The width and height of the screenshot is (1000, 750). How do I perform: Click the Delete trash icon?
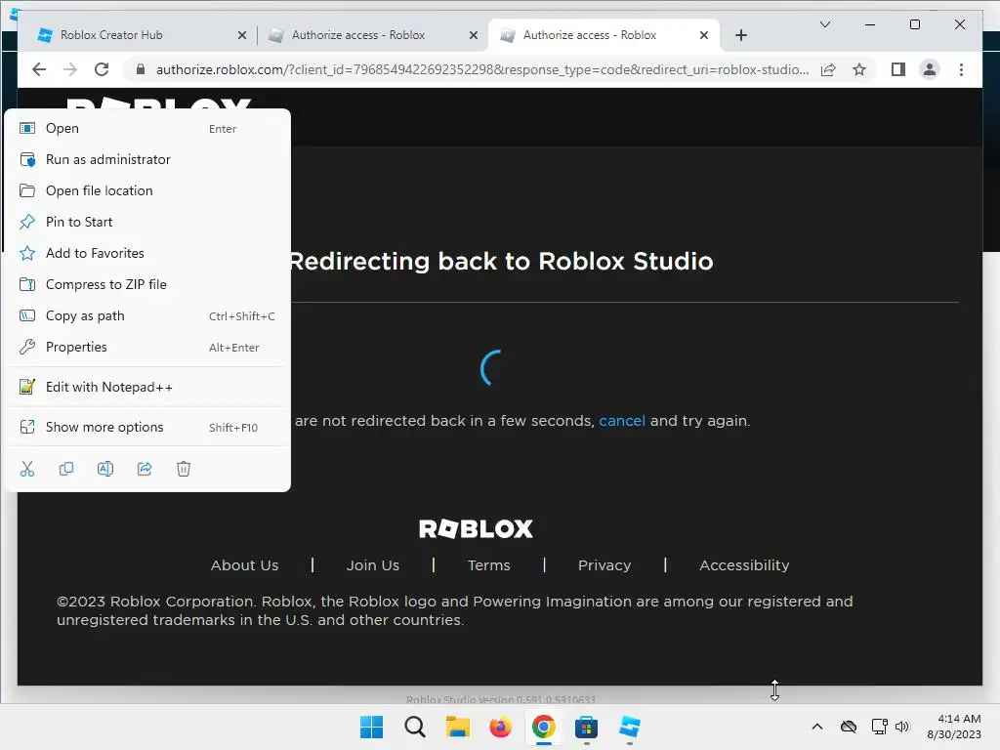[x=184, y=470]
